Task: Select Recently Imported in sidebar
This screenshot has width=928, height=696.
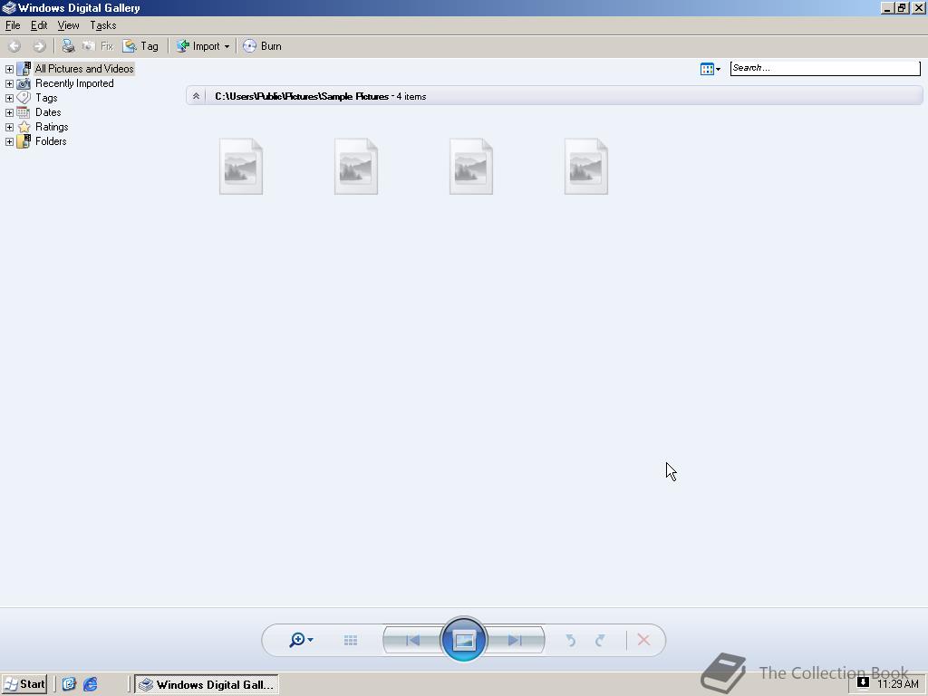Action: (x=74, y=83)
